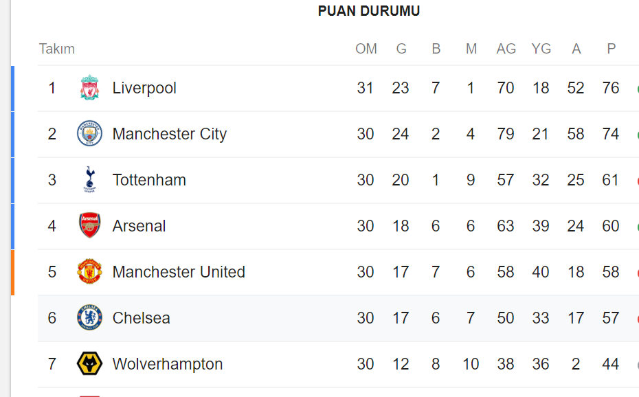Open the Arsenal team page link
Image resolution: width=639 pixels, height=397 pixels.
[139, 226]
